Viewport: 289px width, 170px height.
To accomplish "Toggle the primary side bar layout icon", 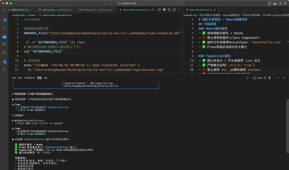I will coord(269,3).
